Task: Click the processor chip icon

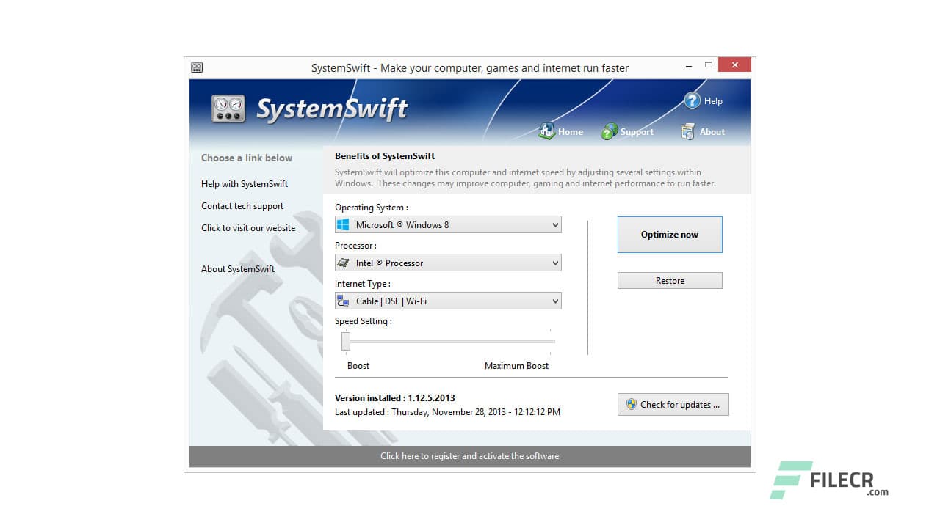Action: 342,262
